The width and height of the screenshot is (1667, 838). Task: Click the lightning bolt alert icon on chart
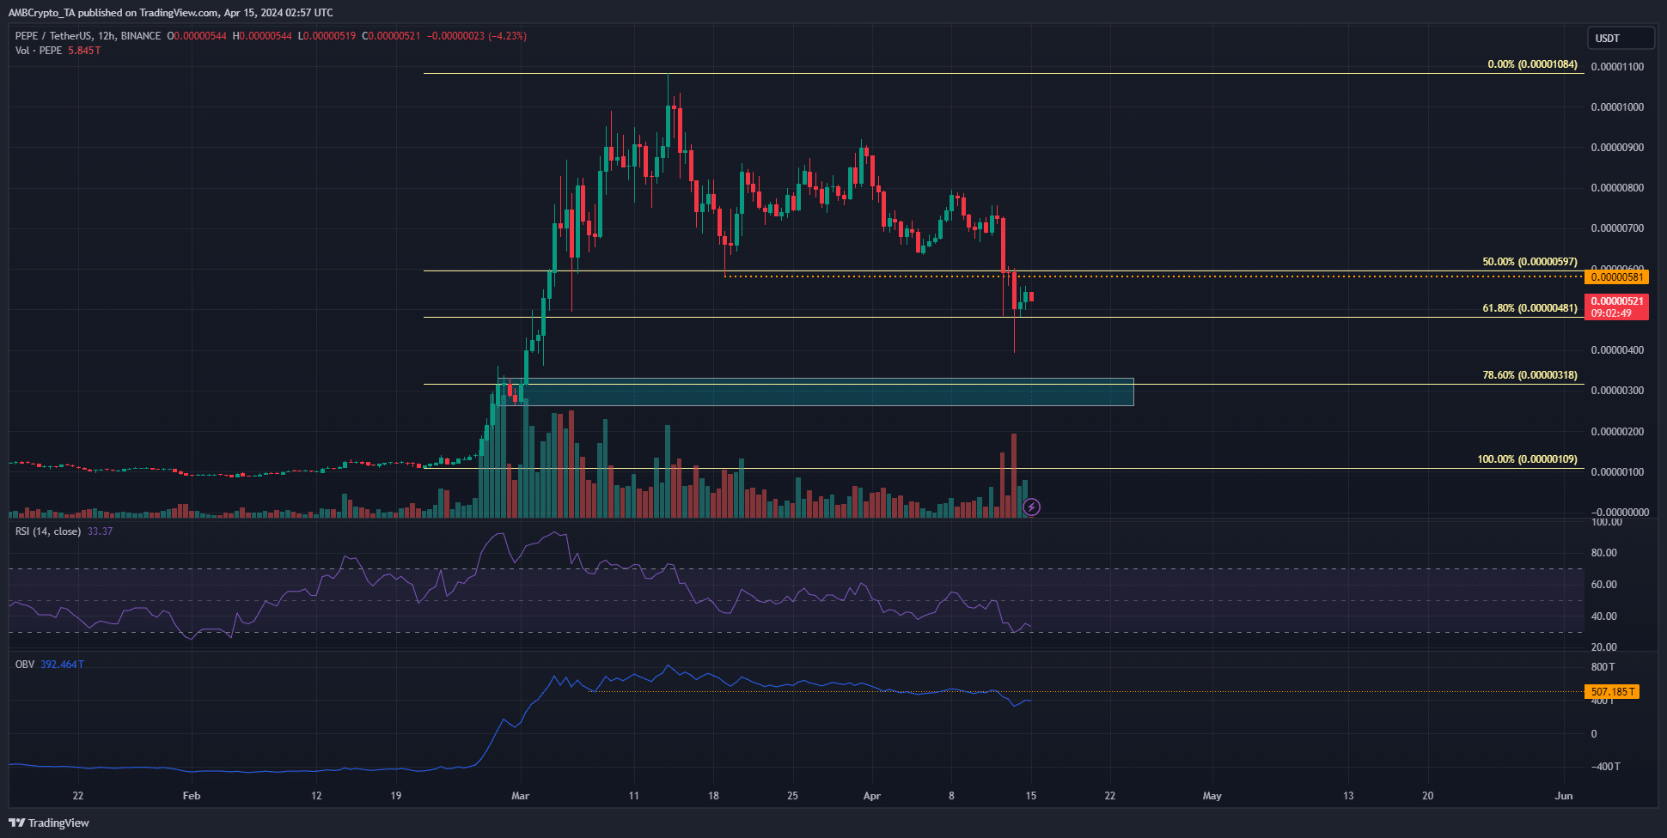coord(1031,507)
